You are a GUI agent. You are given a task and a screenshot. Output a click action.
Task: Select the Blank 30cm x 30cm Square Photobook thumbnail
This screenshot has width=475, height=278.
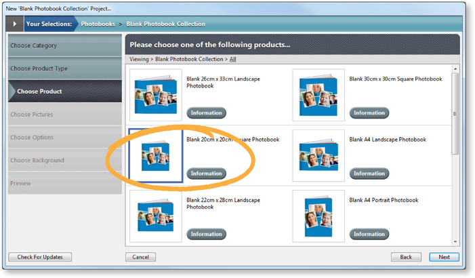(x=318, y=95)
